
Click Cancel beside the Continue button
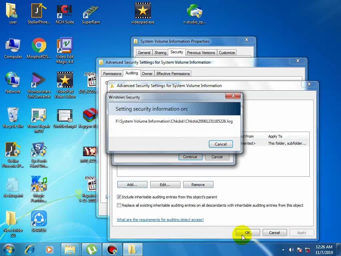[217, 157]
